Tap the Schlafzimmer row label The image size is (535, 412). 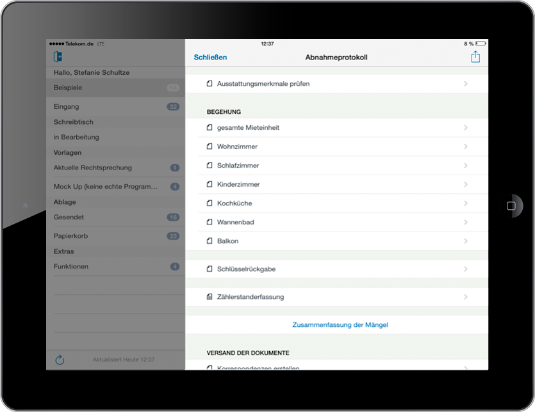click(x=238, y=165)
